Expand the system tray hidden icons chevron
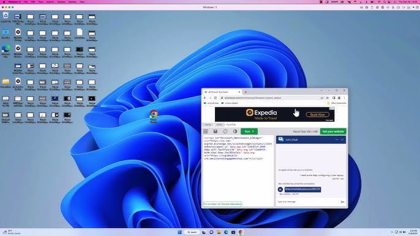Viewport: 420px width, 236px height. coord(392,232)
